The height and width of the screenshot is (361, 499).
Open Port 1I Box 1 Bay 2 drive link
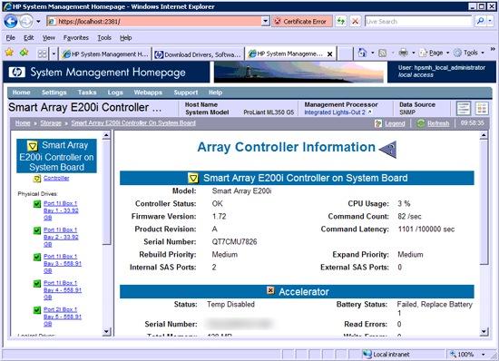tap(61, 237)
